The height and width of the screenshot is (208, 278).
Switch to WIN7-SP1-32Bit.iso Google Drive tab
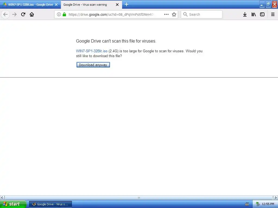point(30,5)
